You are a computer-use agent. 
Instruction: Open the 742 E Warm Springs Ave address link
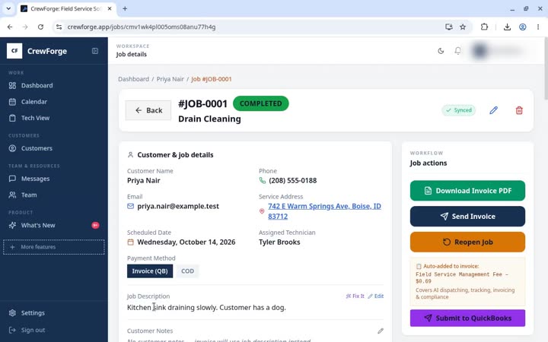(324, 211)
